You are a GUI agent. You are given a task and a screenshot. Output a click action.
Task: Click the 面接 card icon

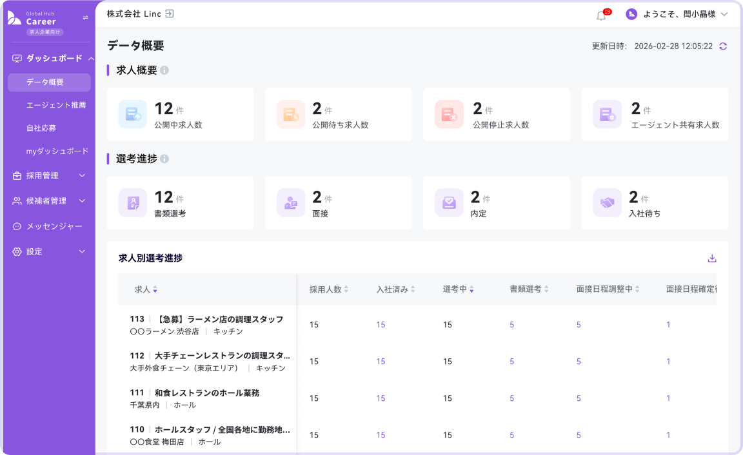click(291, 202)
